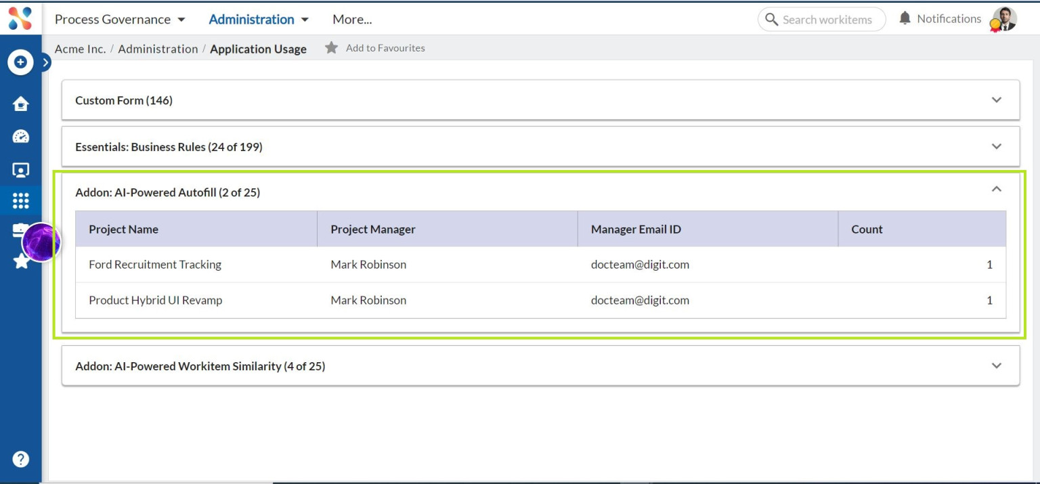
Task: Click Add to Favourites text
Action: coord(385,48)
